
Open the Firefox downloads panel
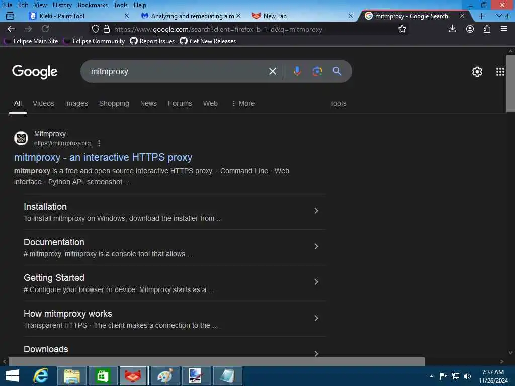coord(452,29)
